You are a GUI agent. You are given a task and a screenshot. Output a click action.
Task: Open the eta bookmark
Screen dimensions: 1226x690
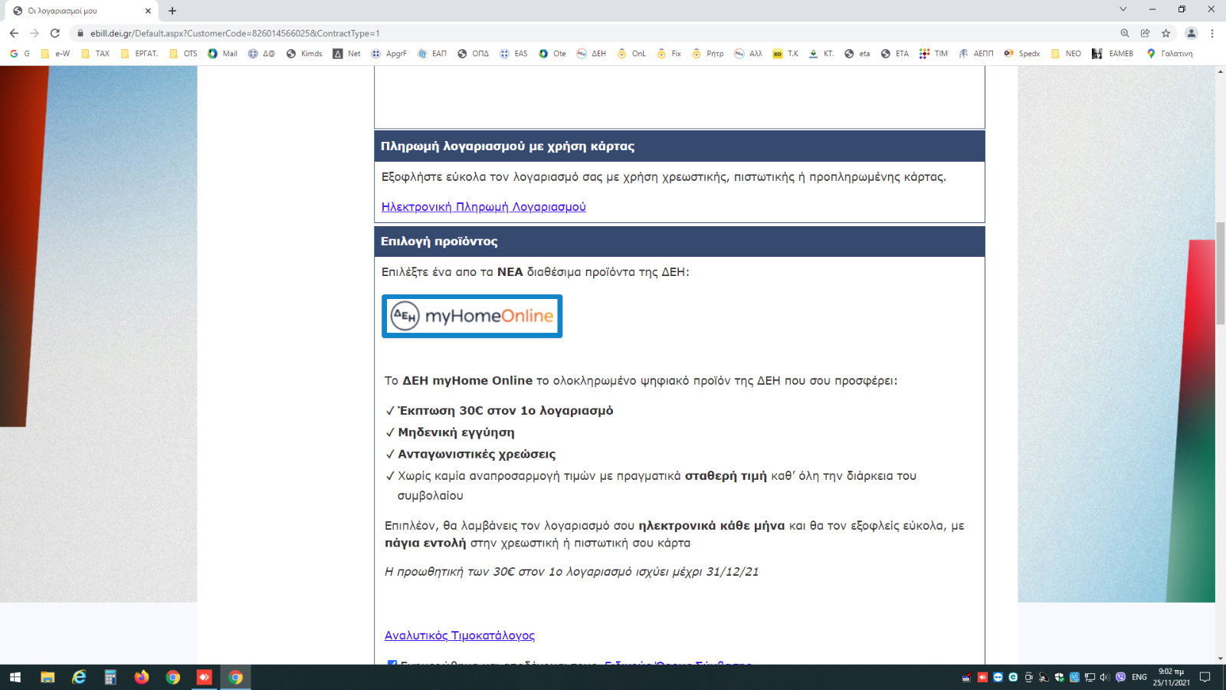[857, 54]
